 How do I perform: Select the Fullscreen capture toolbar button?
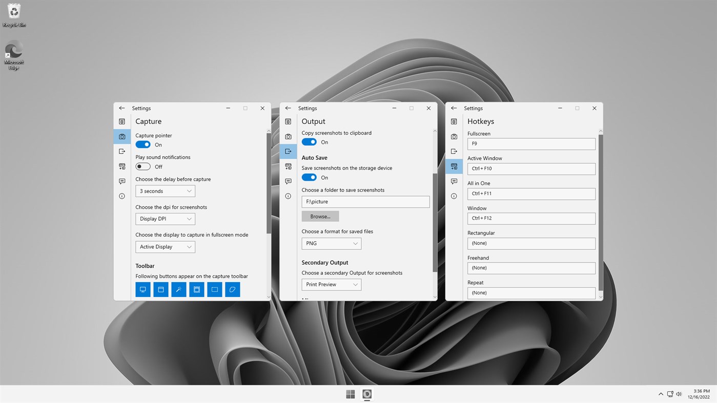[x=142, y=289]
